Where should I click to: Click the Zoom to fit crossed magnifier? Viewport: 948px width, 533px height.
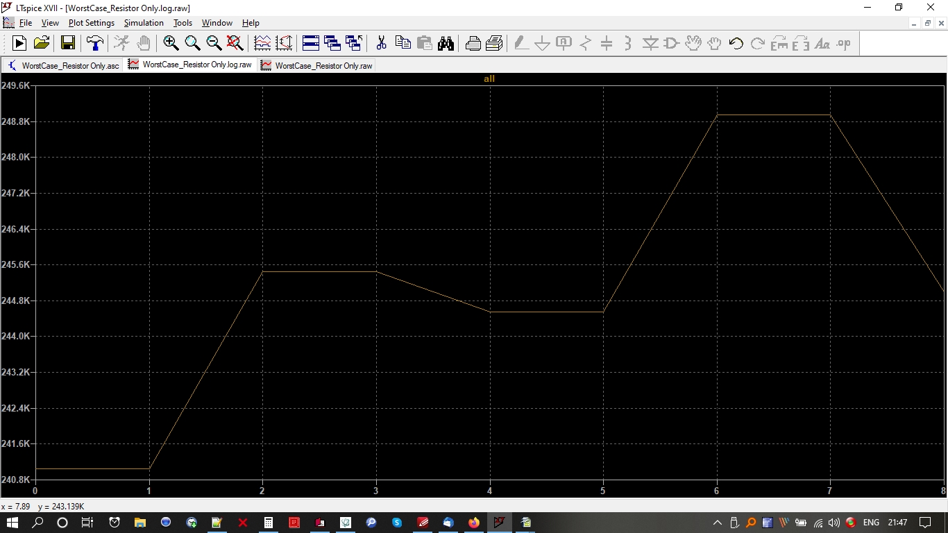[235, 43]
